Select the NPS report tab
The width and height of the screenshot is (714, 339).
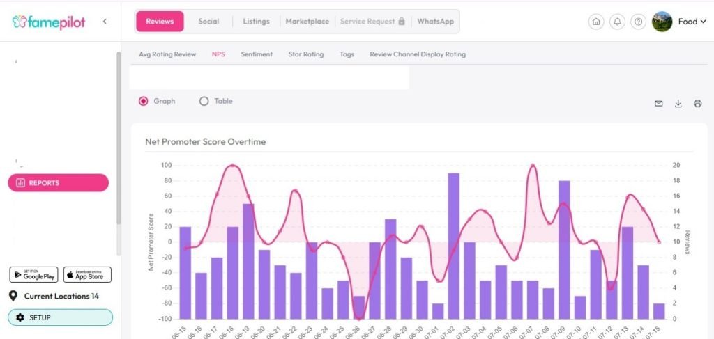coord(218,54)
